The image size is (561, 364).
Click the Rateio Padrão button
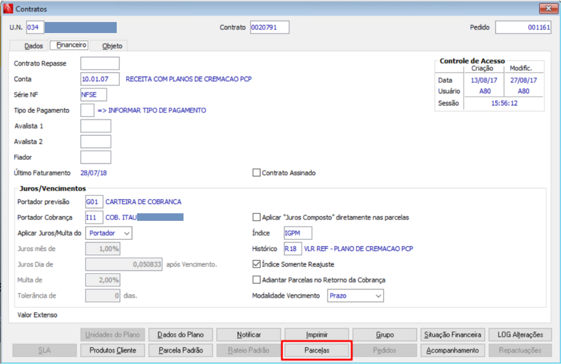tap(249, 351)
